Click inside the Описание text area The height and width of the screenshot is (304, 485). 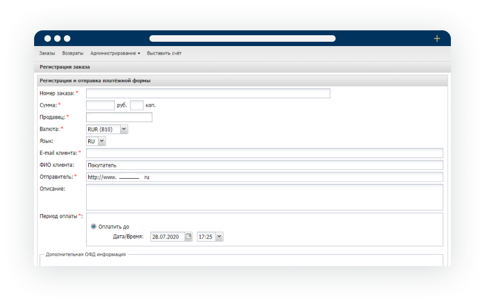pyautogui.click(x=264, y=197)
